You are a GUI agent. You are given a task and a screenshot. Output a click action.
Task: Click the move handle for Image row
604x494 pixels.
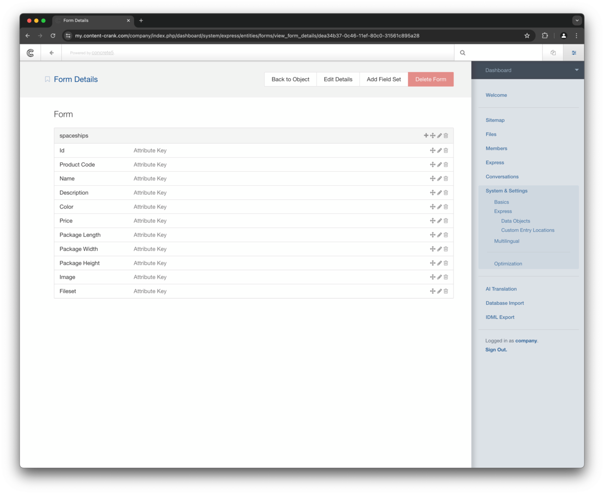coord(433,277)
